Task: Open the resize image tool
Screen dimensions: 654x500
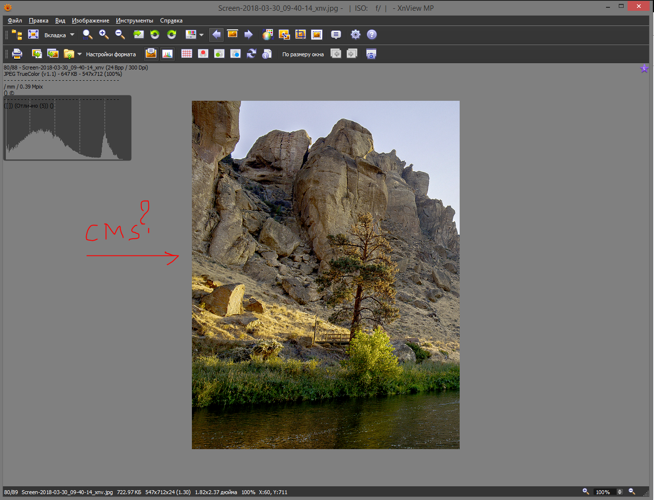Action: (284, 34)
